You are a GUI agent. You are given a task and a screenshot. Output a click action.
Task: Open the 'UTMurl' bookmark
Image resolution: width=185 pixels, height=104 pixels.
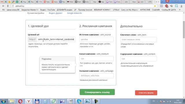pos(116,10)
